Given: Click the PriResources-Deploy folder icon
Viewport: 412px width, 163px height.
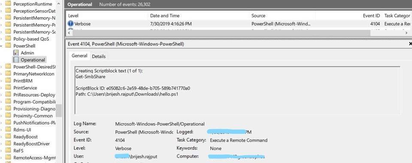Looking at the screenshot, I should click(x=8, y=95).
